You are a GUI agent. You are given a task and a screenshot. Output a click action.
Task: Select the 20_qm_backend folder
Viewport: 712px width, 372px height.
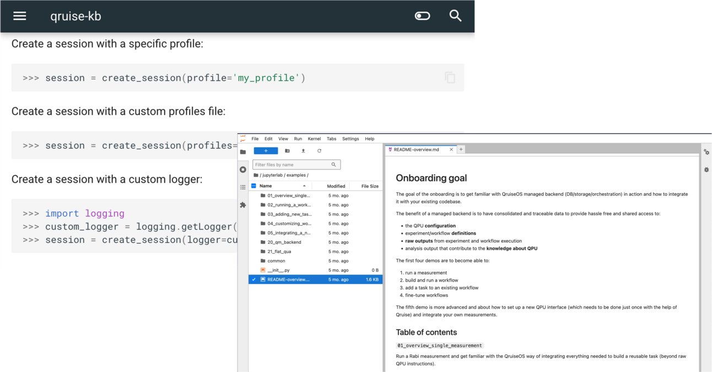pos(316,242)
